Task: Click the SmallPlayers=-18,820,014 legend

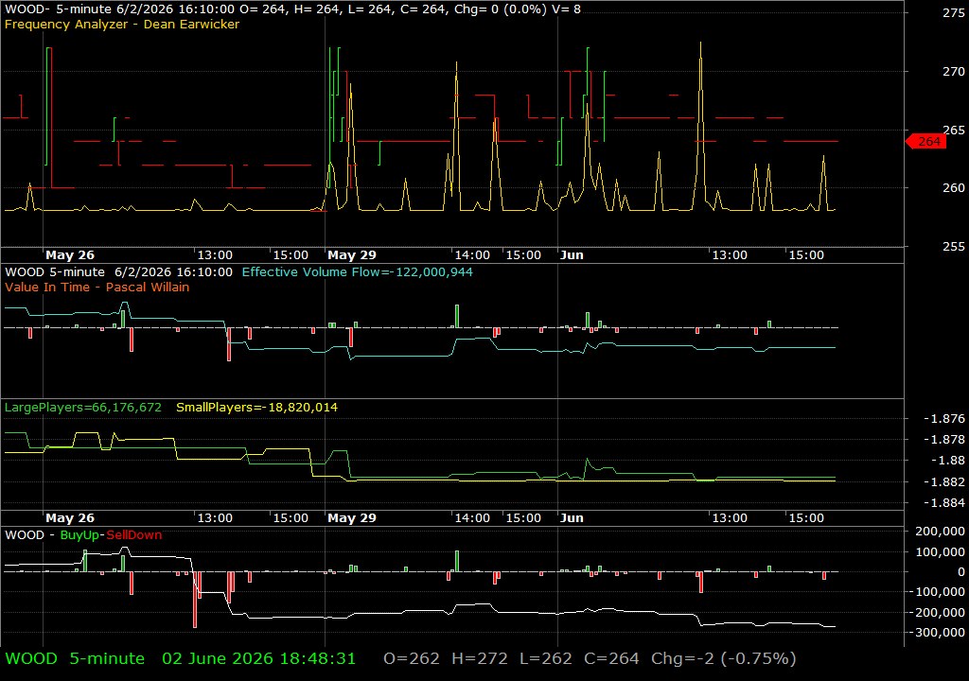Action: [x=257, y=408]
